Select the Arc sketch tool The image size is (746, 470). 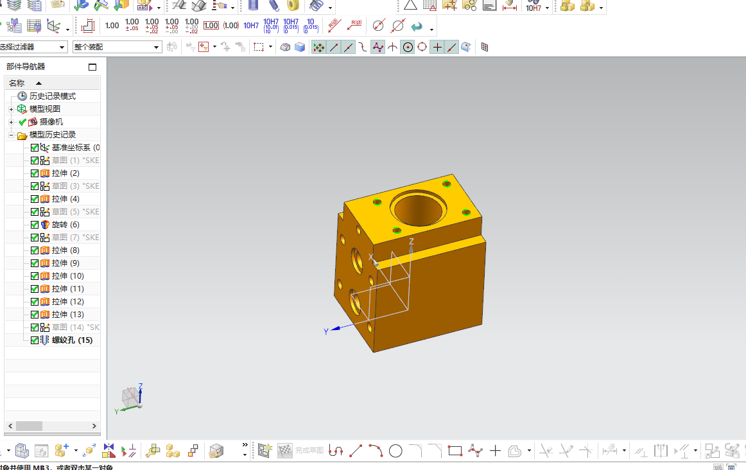tap(376, 451)
